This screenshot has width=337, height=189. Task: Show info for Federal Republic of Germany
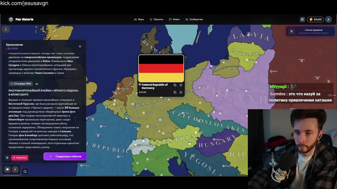[181, 85]
